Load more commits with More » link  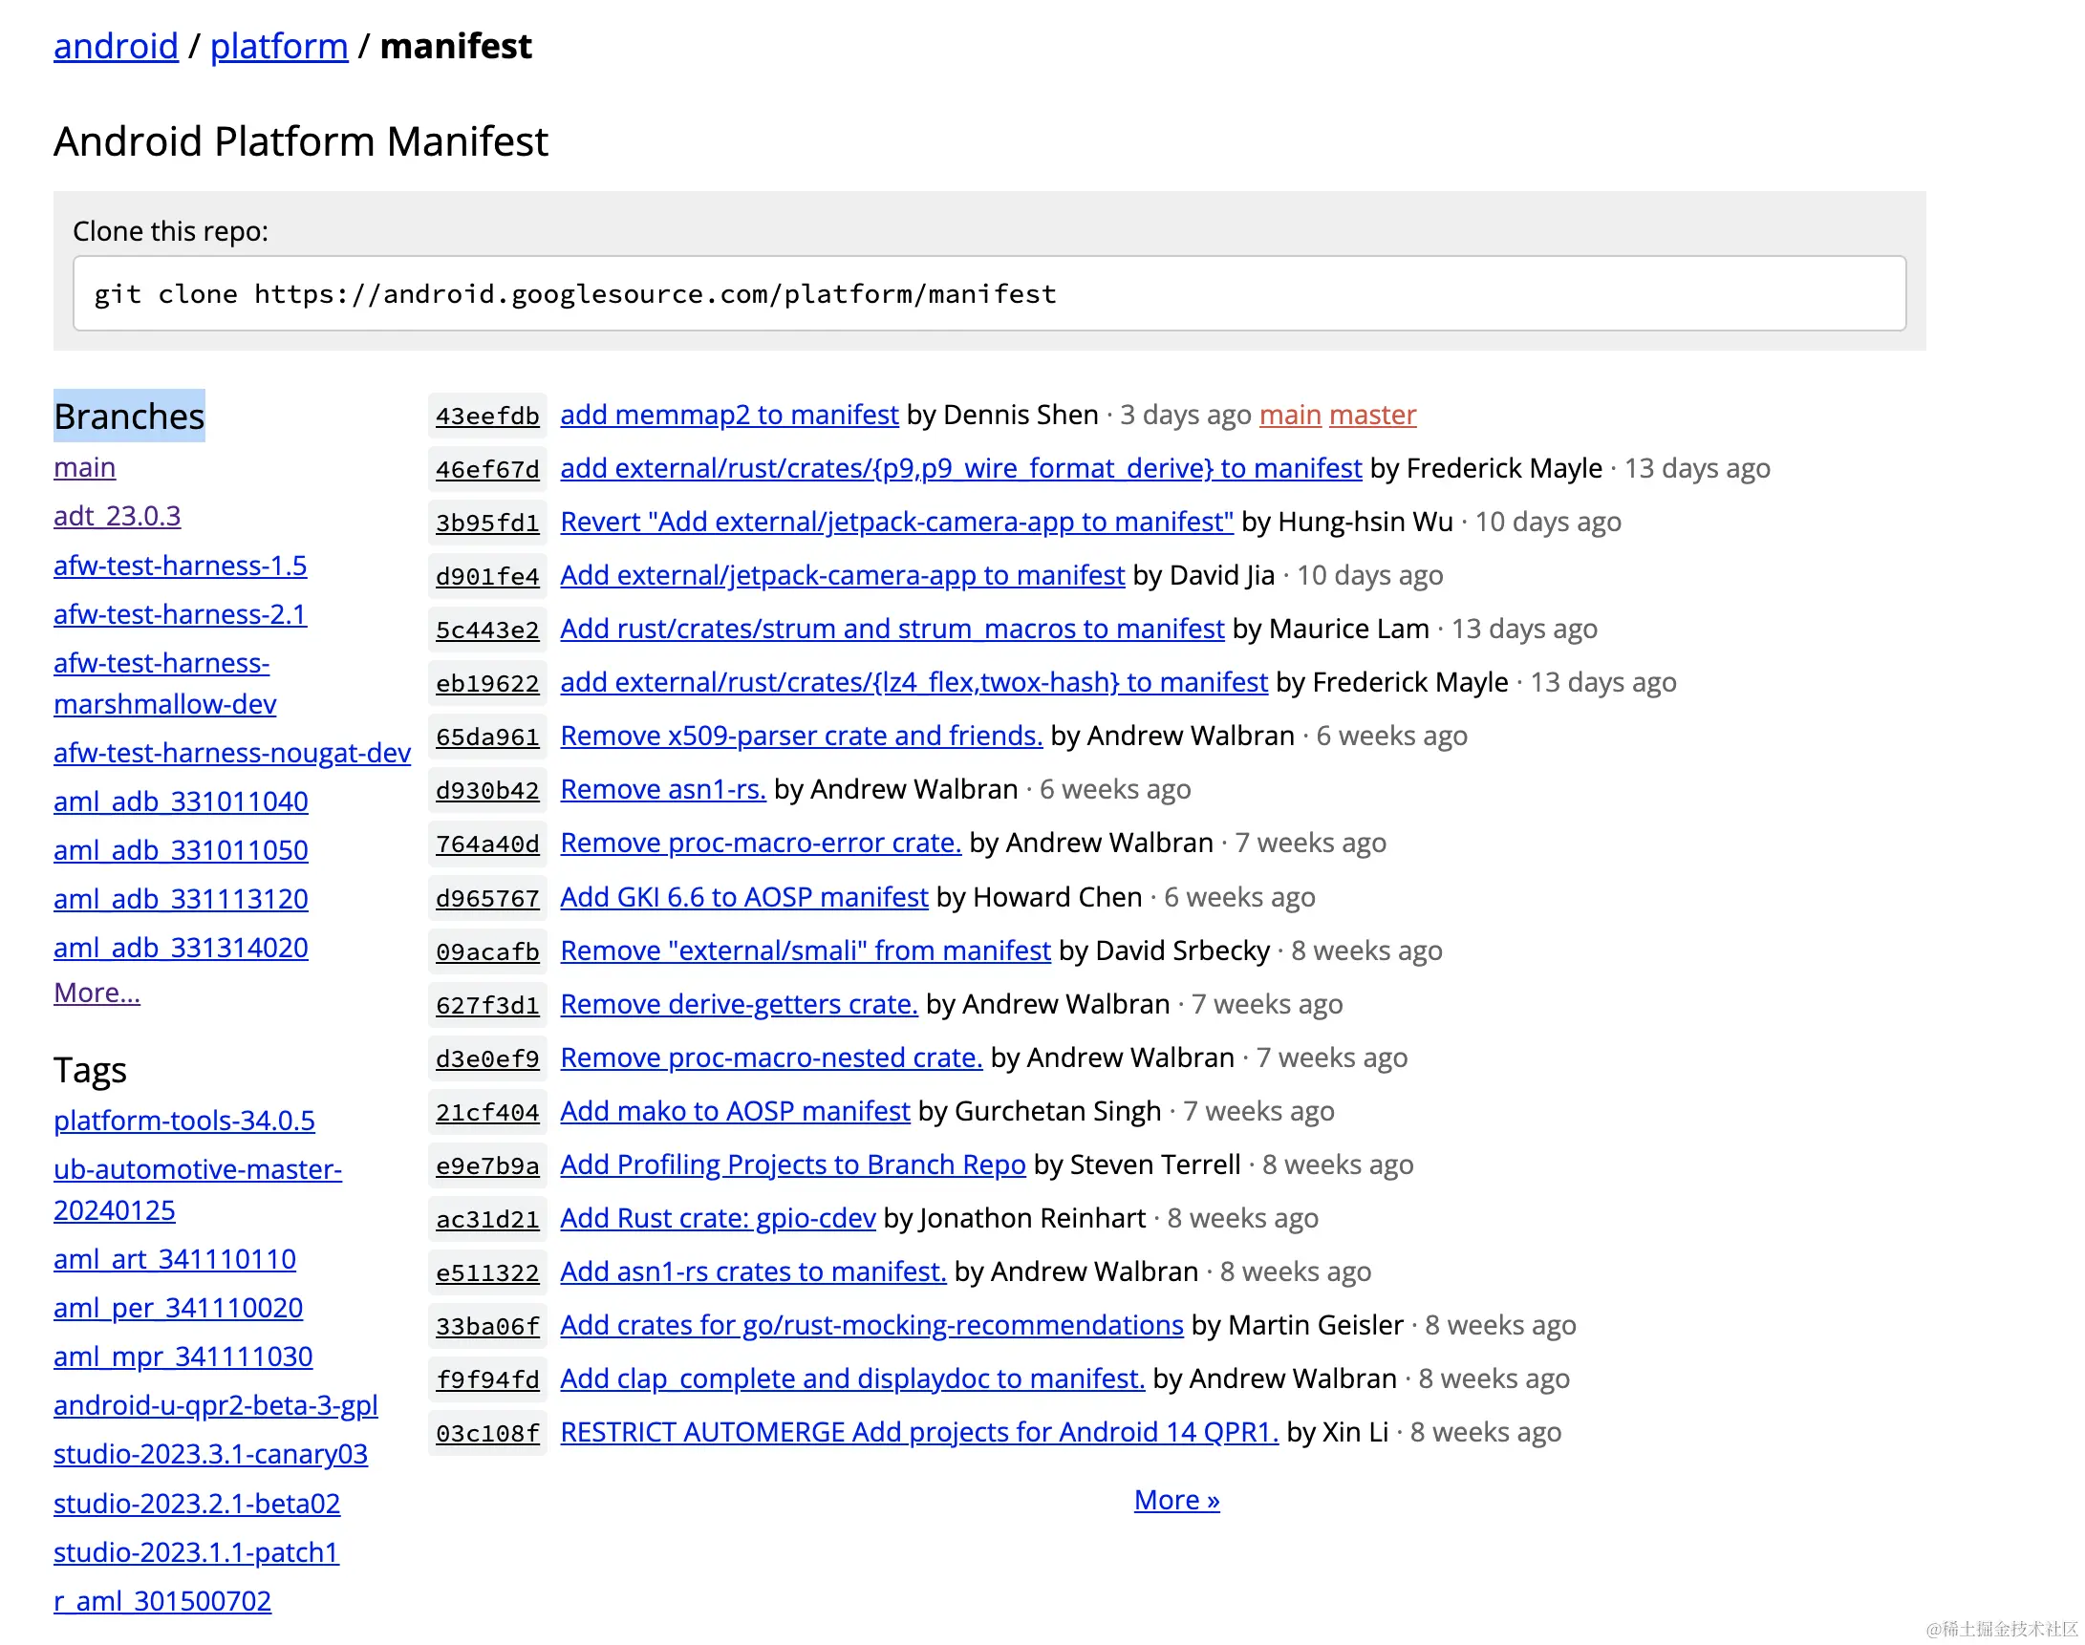1175,1501
